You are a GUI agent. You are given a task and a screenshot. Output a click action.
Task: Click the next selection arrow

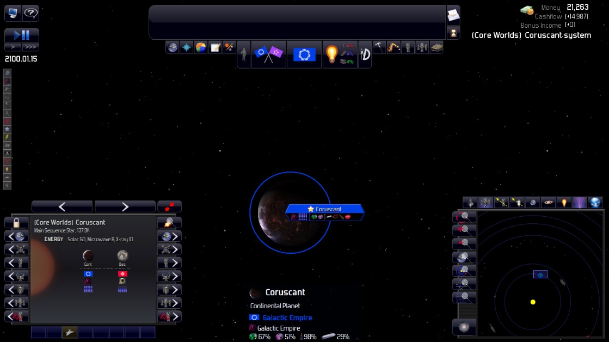125,206
